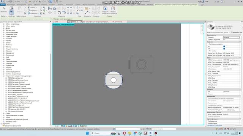Viewport: 243px width, 136px height.
Task: Switch to the Системы ribbon tab
Action: pyautogui.click(x=52, y=5)
